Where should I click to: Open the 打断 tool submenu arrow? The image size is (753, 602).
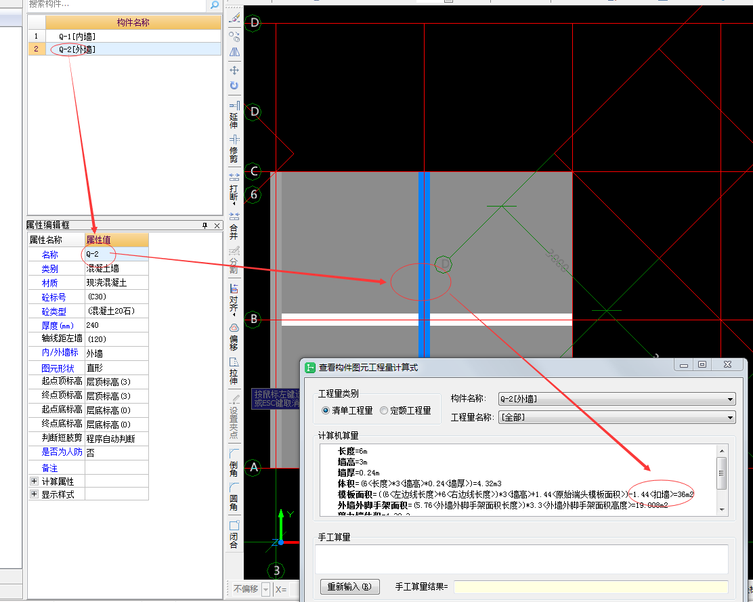coord(234,204)
